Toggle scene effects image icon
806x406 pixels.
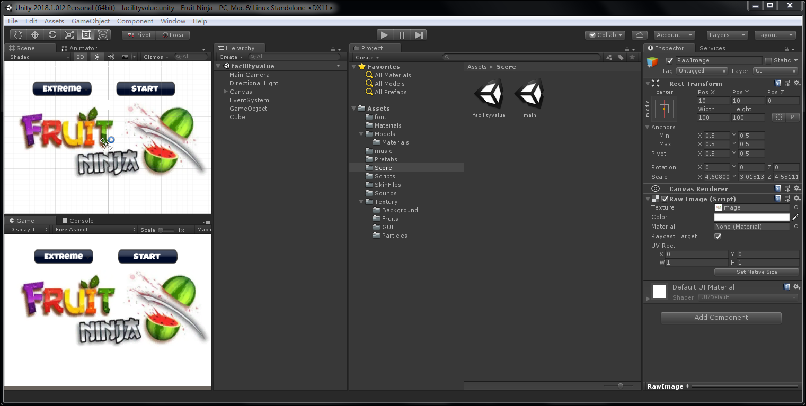coord(125,57)
